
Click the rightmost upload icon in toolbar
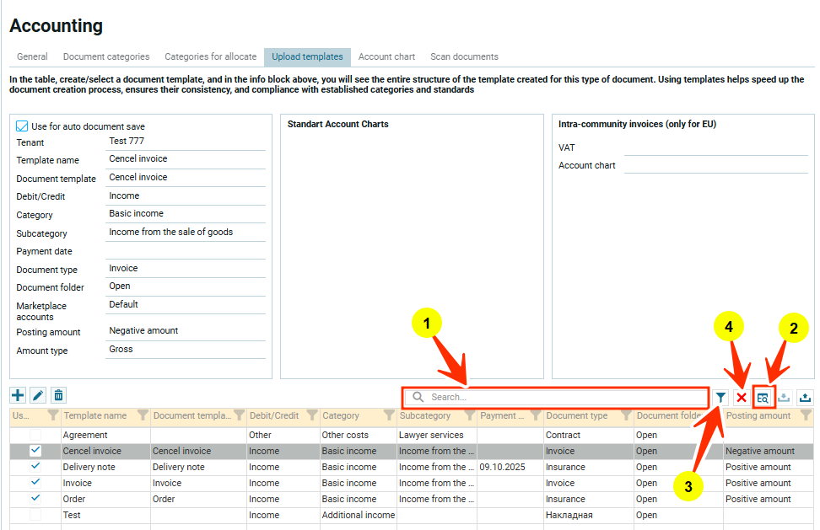(x=805, y=397)
